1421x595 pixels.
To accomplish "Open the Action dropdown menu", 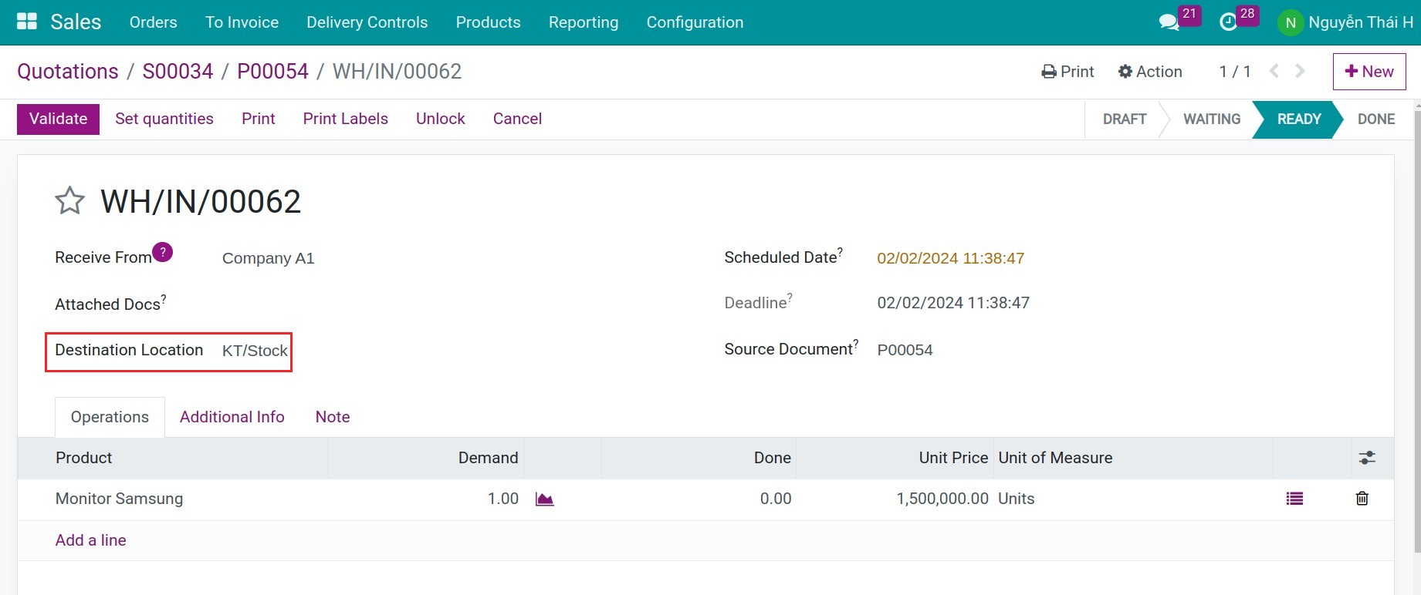I will 1150,72.
